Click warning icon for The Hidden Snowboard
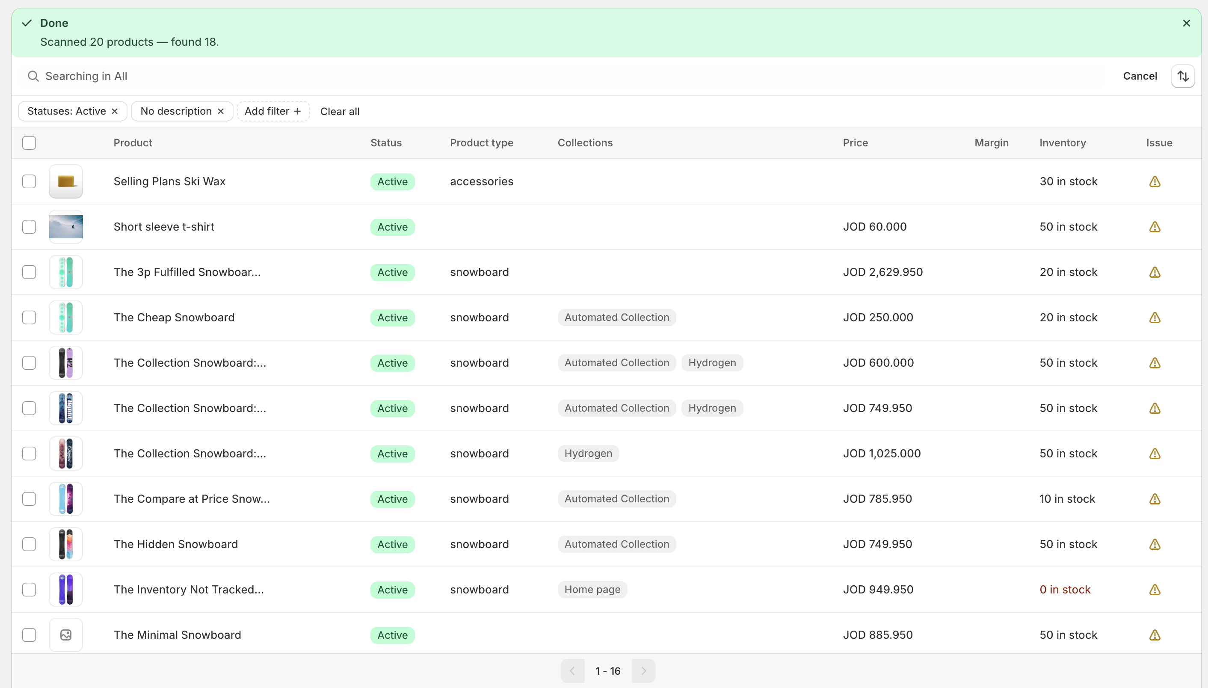 1154,544
